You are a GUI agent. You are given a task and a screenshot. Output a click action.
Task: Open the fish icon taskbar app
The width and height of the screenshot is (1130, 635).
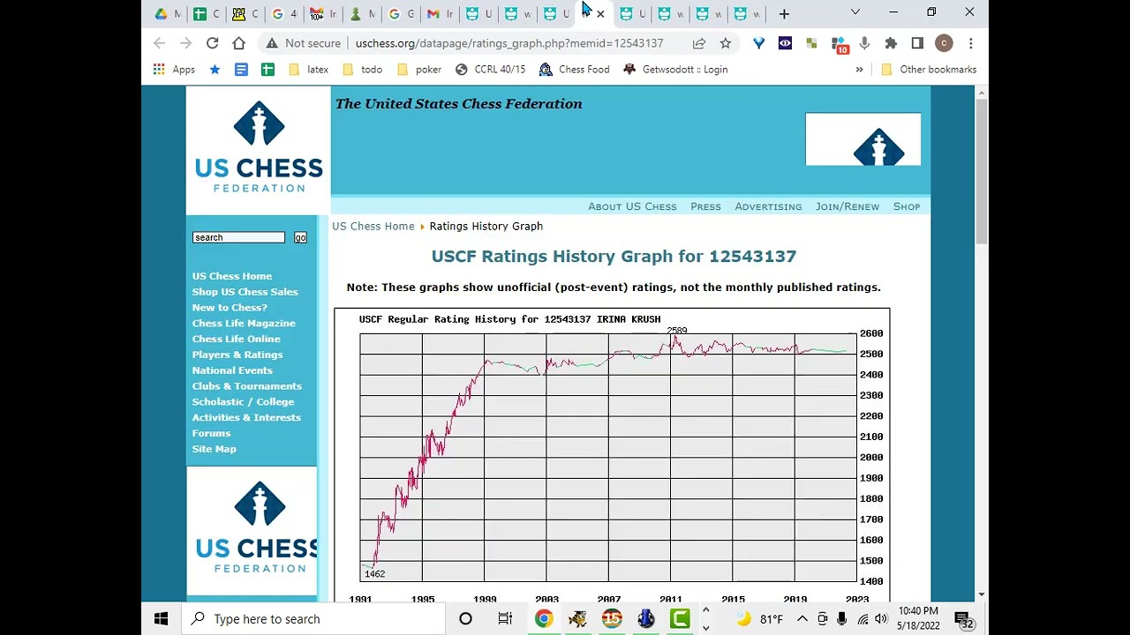point(577,619)
